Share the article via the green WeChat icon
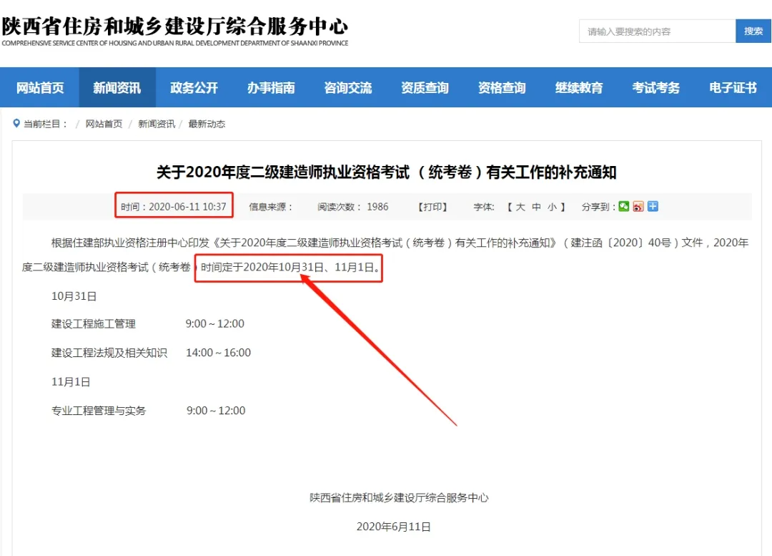The image size is (772, 556). coord(624,207)
